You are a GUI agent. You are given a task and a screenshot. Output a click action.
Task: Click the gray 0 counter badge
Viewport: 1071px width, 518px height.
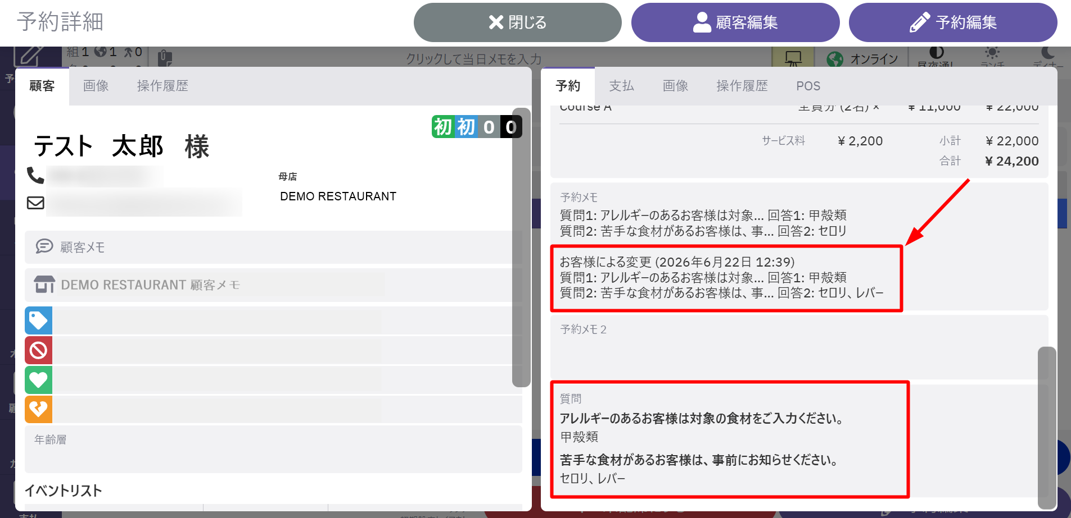[x=489, y=127]
